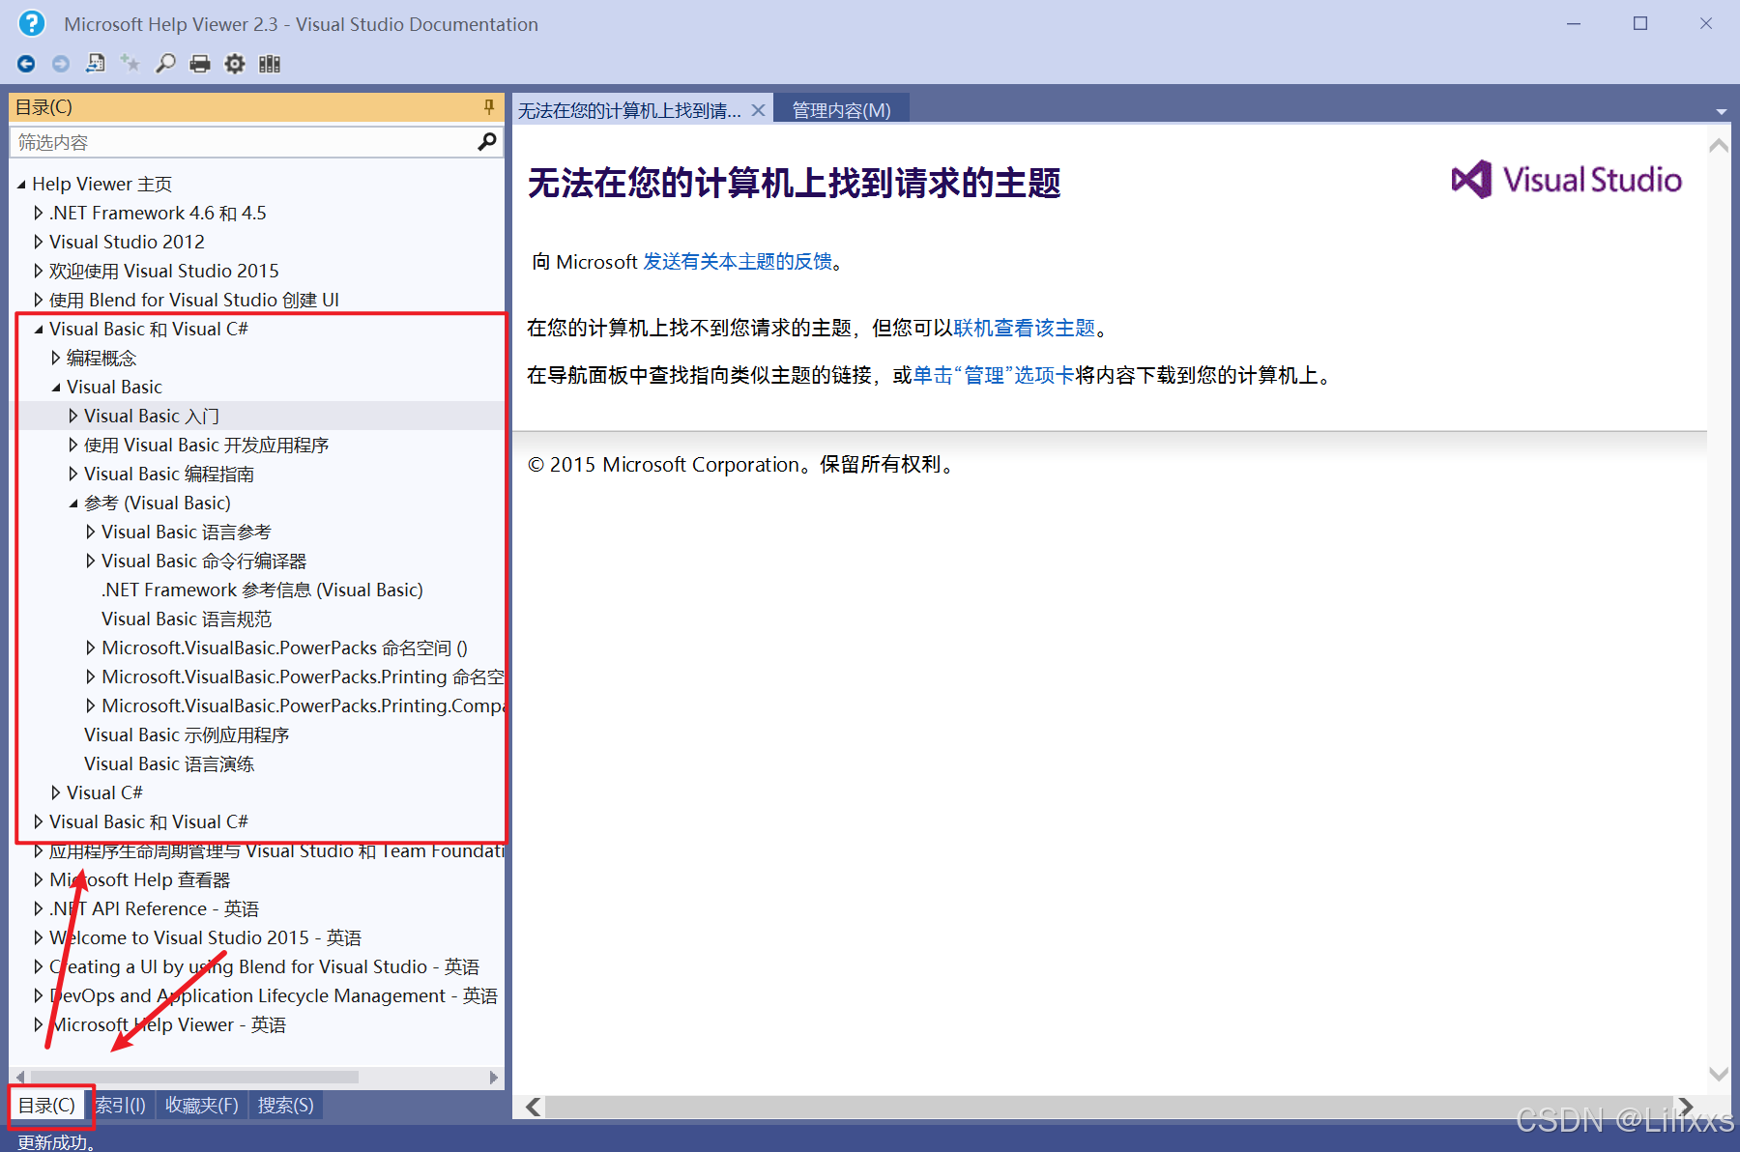Select Microsoft Help Viewer - 英语
Screen dimensions: 1740x1152
[167, 1024]
